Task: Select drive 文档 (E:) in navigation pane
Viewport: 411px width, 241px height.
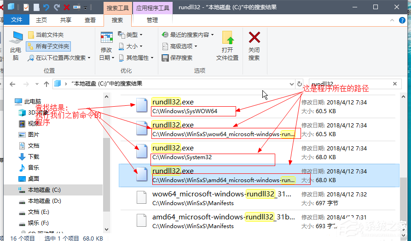Action: click(34, 212)
